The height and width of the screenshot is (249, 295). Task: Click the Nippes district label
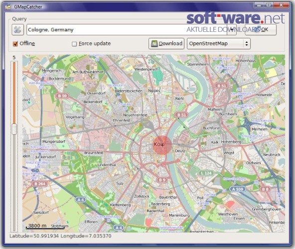[x=154, y=91]
